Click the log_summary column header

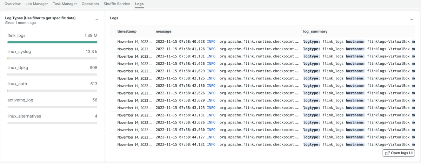315,31
